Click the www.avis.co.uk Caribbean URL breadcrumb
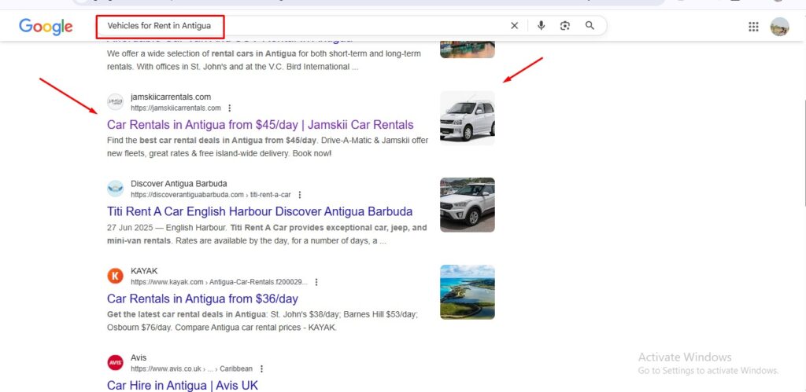This screenshot has height=392, width=806. (192, 369)
